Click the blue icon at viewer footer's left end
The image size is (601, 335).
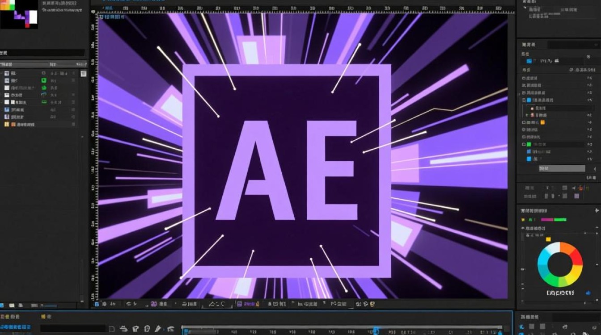pyautogui.click(x=97, y=304)
